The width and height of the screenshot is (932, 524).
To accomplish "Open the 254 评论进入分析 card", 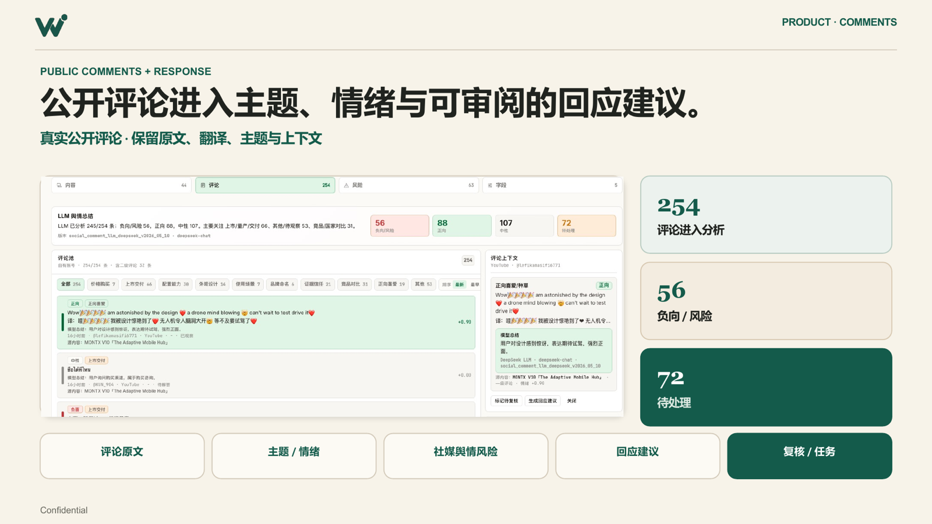I will 766,214.
